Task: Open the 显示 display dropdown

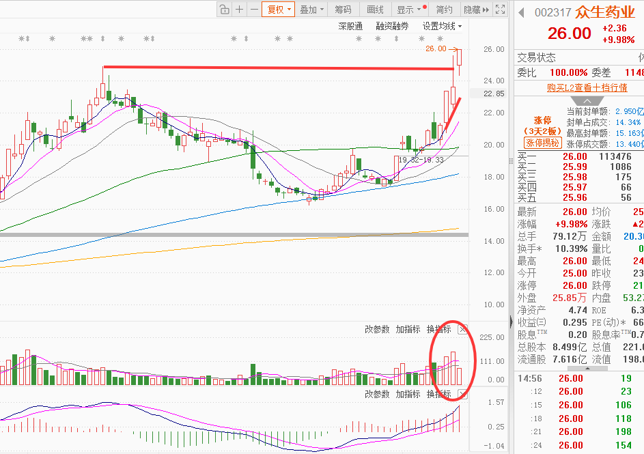Action: [408, 10]
